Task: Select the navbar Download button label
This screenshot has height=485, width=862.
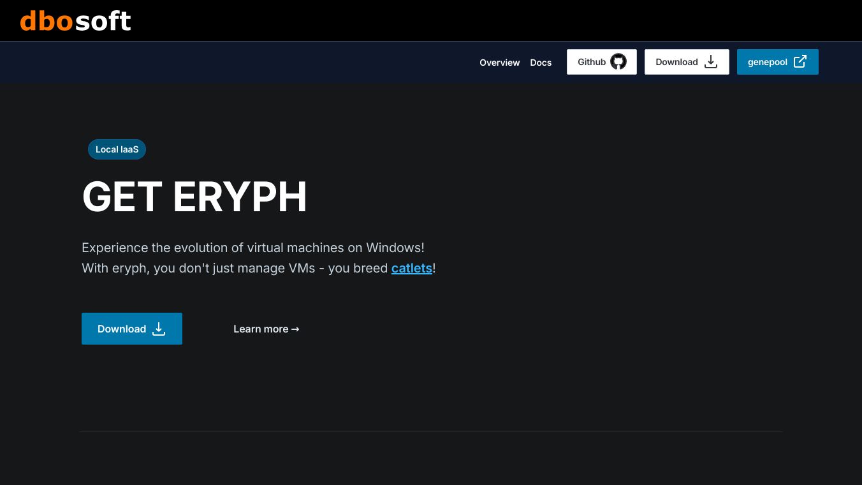Action: [x=676, y=62]
